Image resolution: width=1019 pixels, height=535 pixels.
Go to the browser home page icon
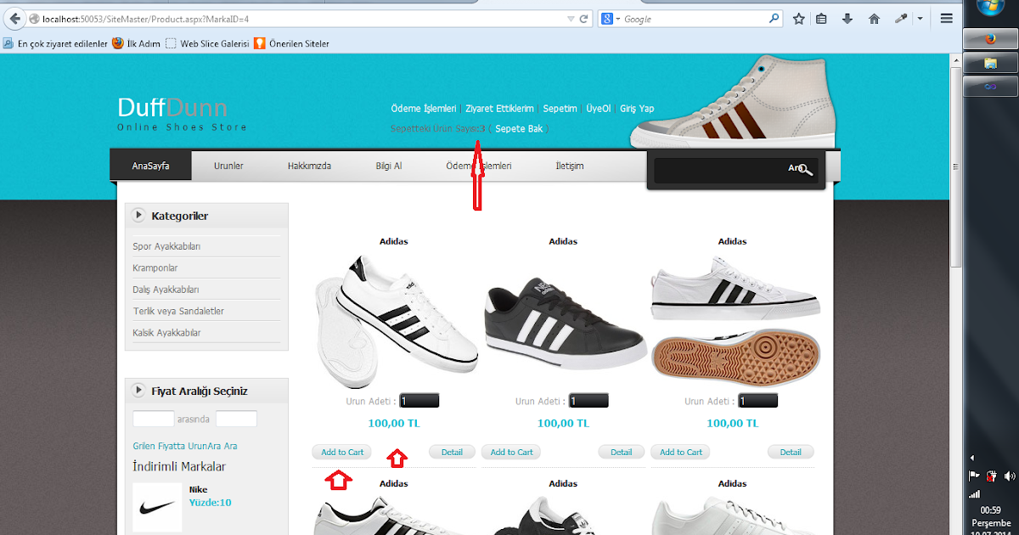point(874,19)
